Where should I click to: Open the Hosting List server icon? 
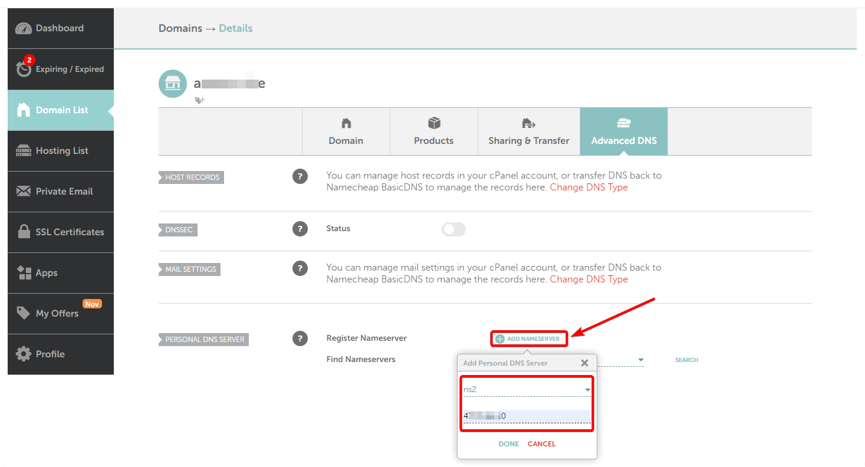click(x=24, y=150)
